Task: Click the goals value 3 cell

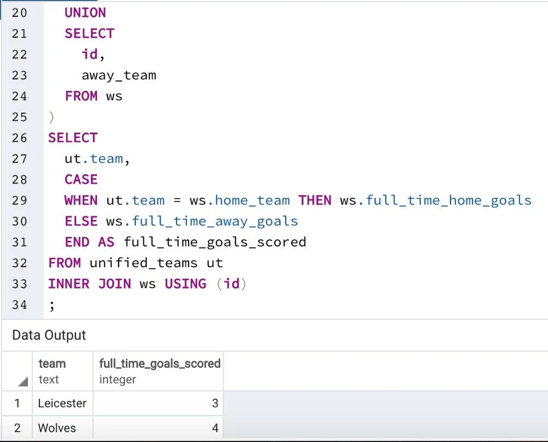Action: coord(158,403)
